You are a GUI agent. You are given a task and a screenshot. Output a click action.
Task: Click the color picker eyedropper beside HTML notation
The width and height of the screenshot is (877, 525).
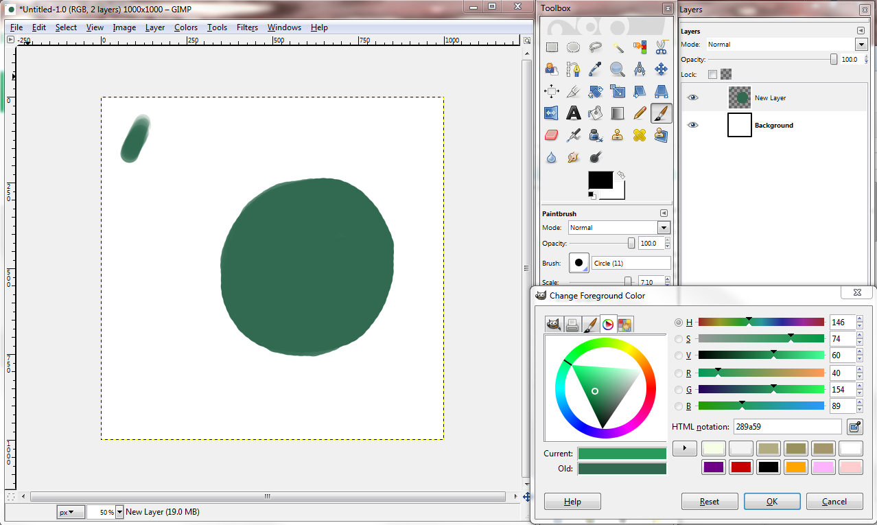point(854,427)
